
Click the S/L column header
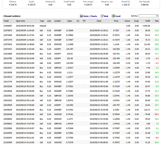(x=78, y=21)
